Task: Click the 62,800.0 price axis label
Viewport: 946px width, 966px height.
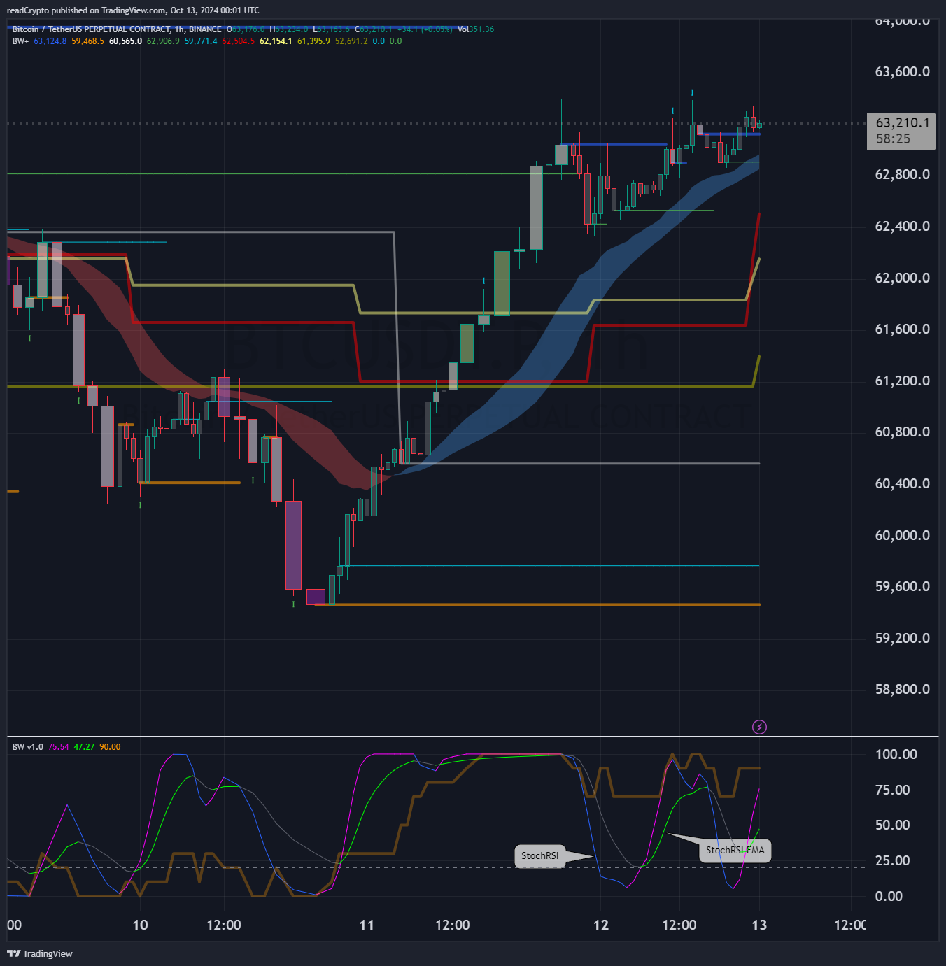Action: [x=903, y=175]
